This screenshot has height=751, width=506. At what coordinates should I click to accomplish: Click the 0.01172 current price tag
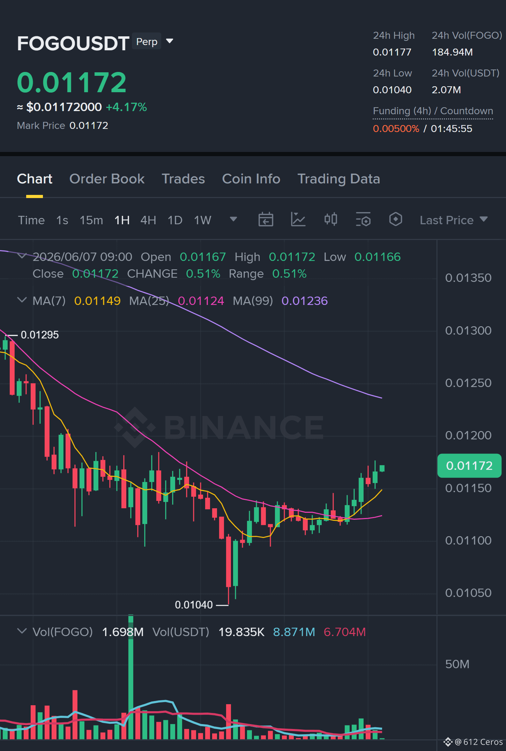point(469,466)
